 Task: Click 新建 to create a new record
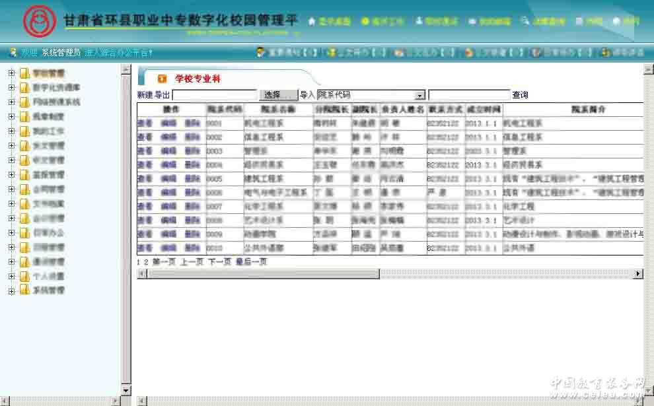[x=145, y=95]
